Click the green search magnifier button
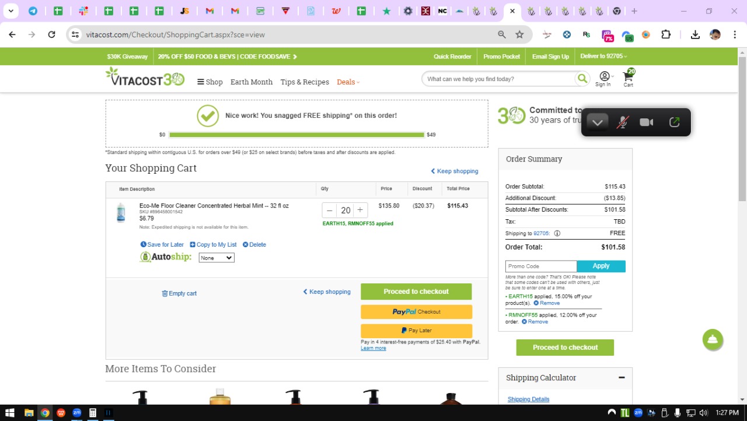The image size is (747, 421). click(x=582, y=79)
